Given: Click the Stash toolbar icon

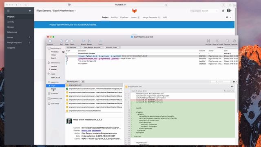Looking at the screenshot, I should click(x=100, y=41).
